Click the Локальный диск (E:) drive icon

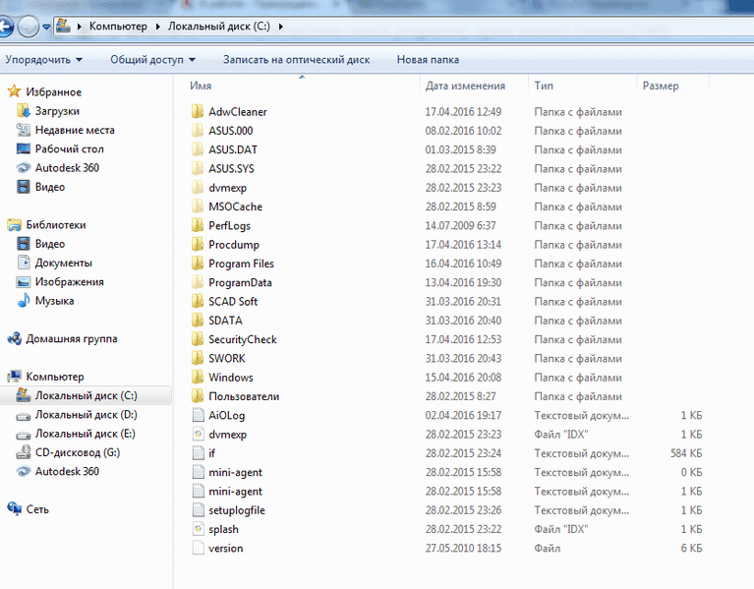tap(23, 435)
